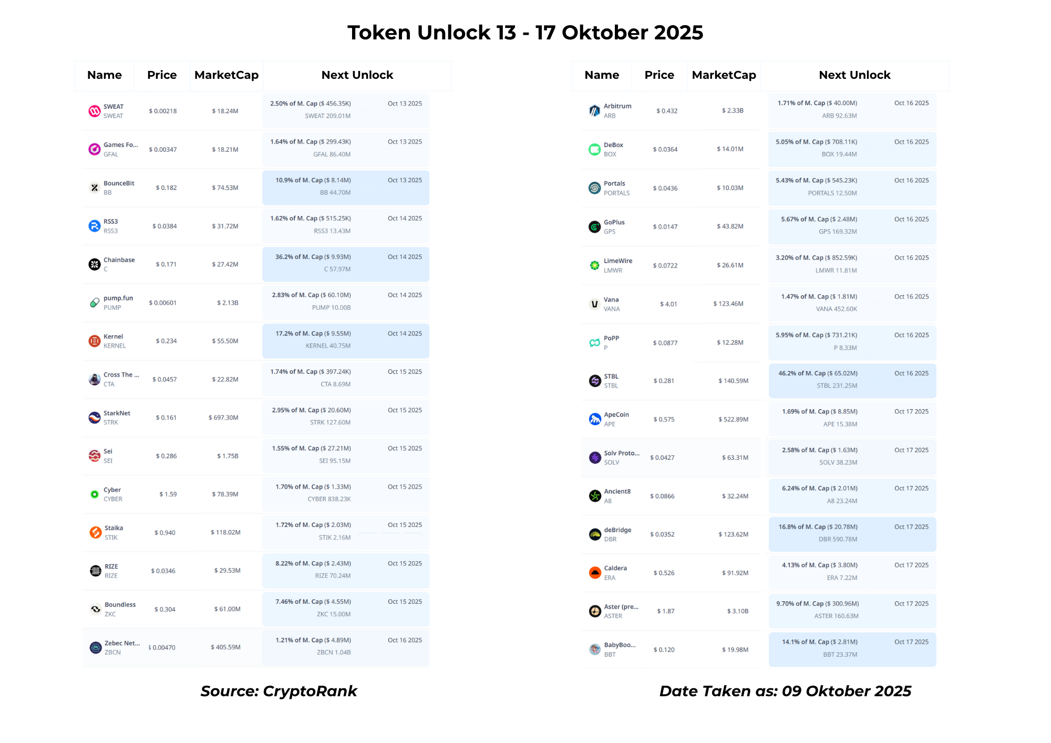The width and height of the screenshot is (1051, 743).
Task: Click the Arbitrum token logo
Action: 594,110
